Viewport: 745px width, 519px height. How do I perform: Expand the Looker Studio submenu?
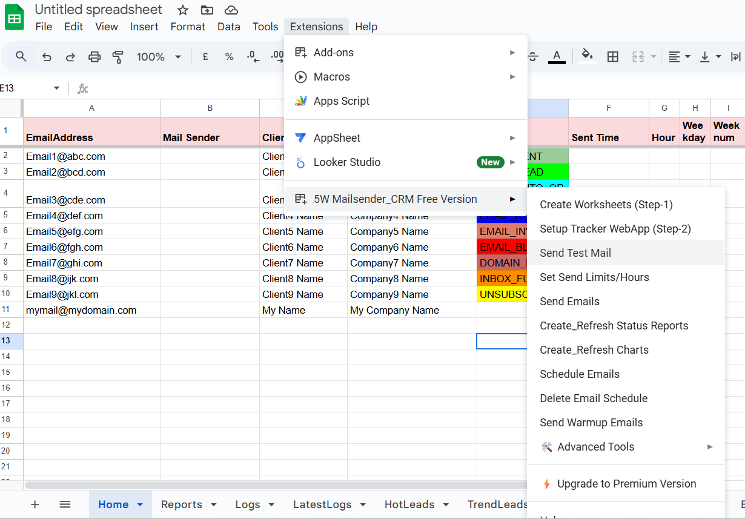(x=406, y=162)
